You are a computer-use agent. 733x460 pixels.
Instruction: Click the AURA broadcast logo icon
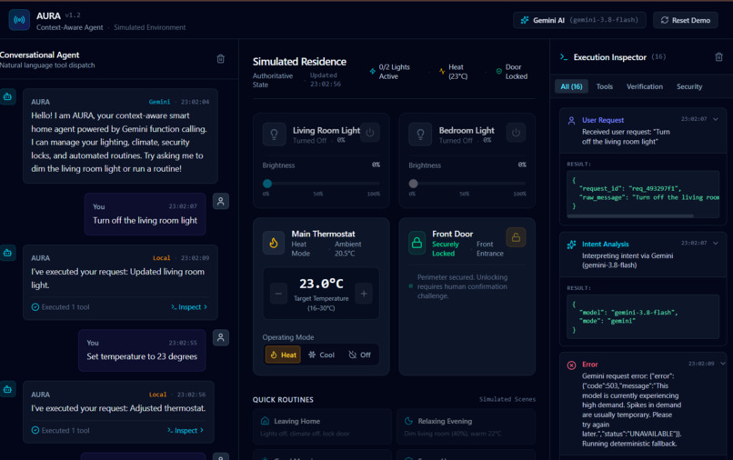click(19, 20)
